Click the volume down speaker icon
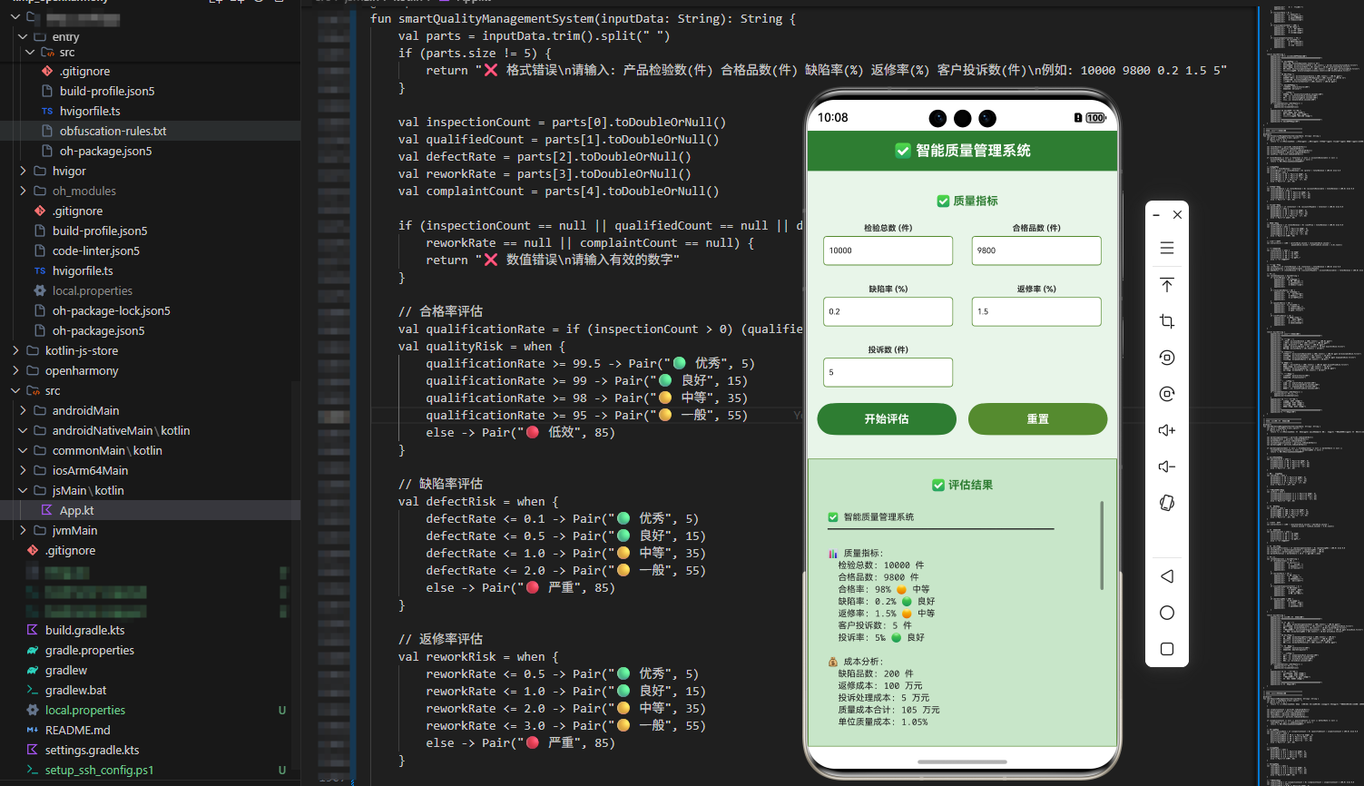Image resolution: width=1364 pixels, height=786 pixels. 1167,467
